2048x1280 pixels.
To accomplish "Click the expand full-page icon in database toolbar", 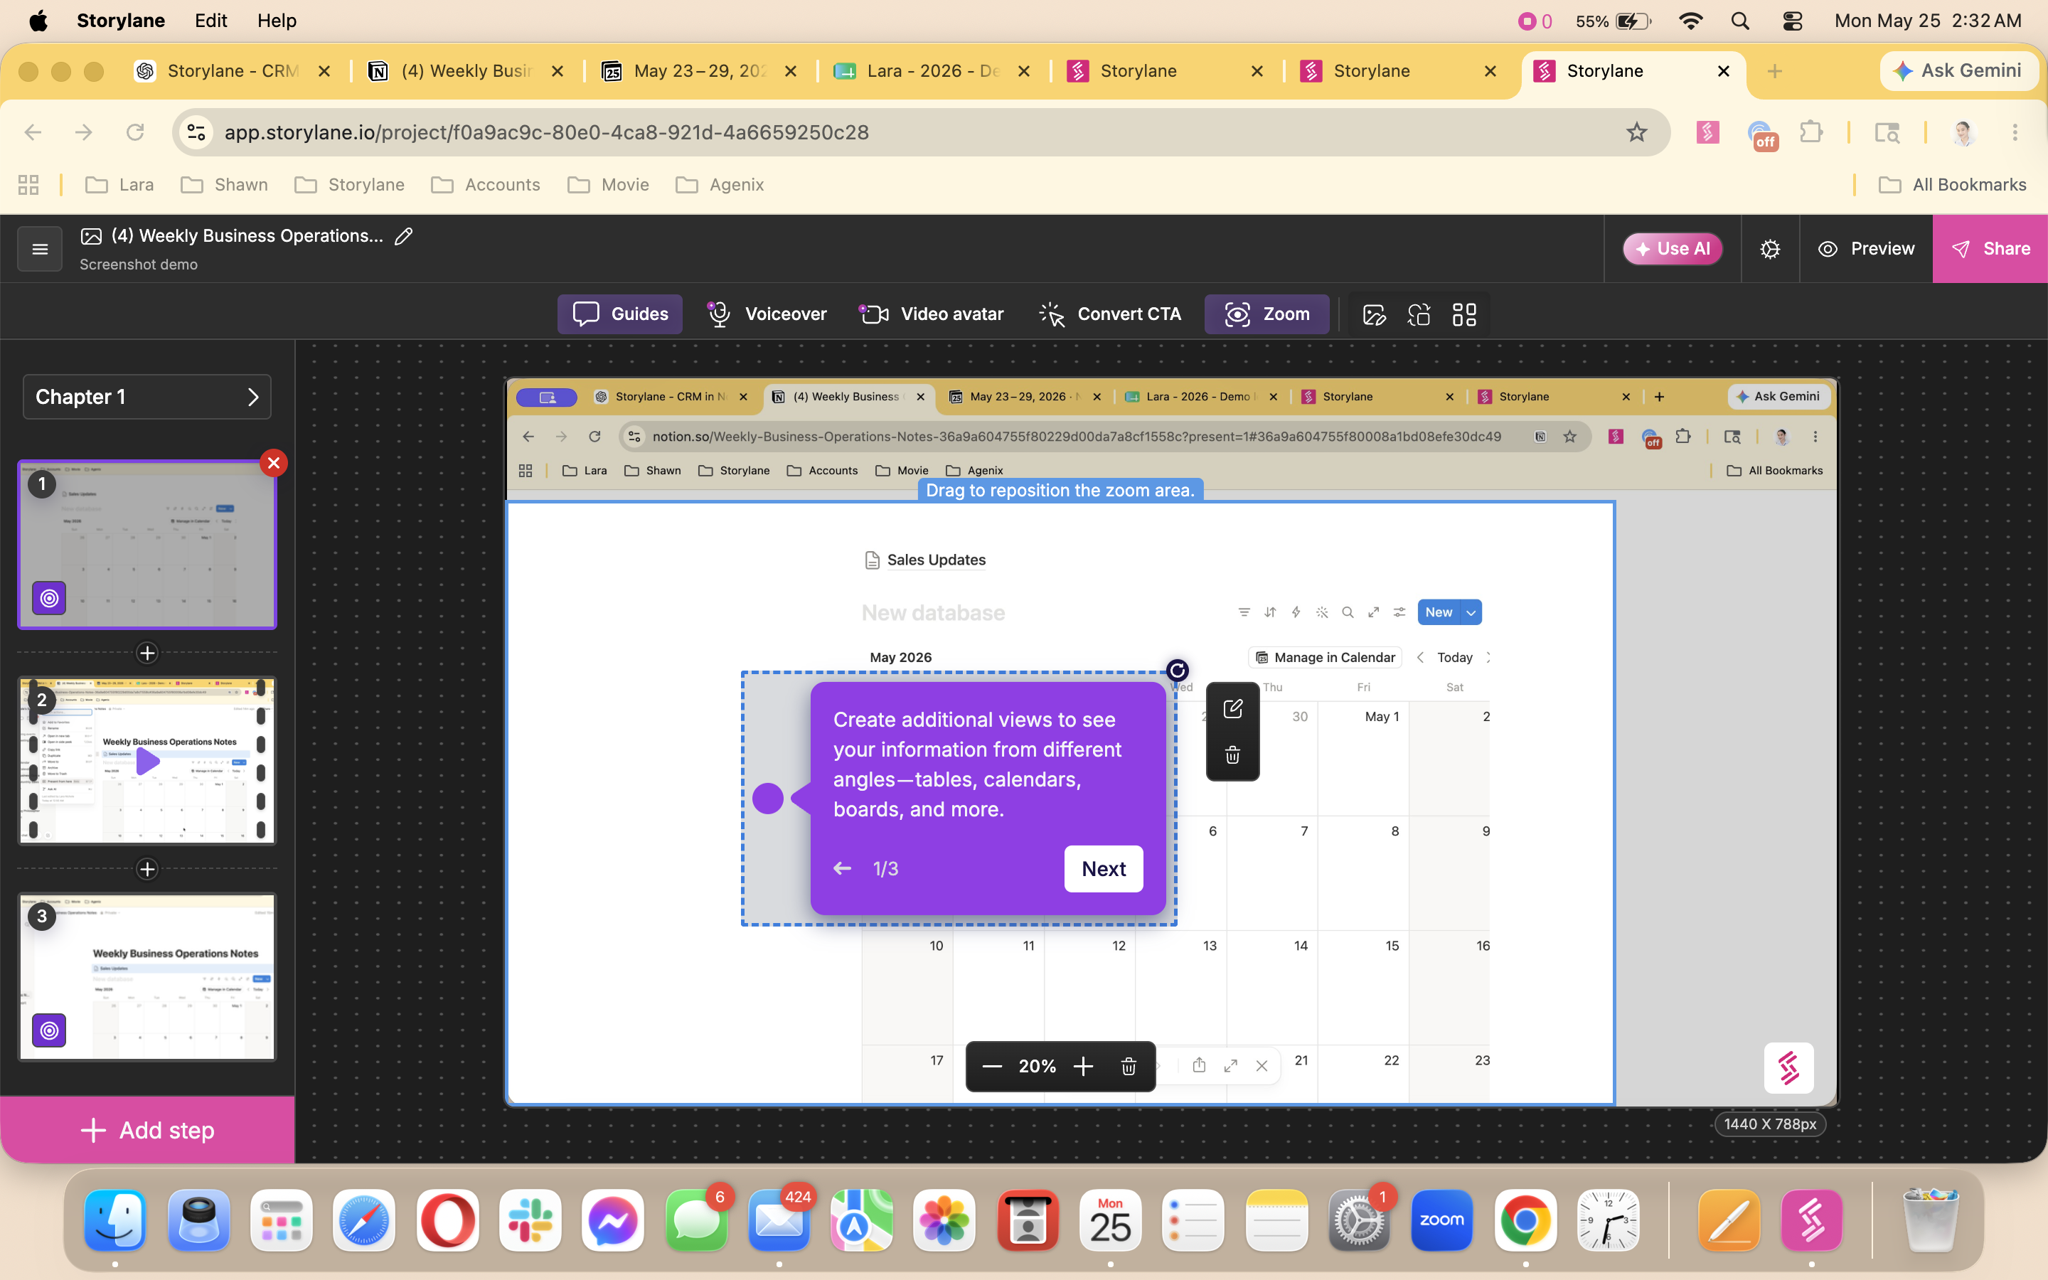I will tap(1374, 612).
